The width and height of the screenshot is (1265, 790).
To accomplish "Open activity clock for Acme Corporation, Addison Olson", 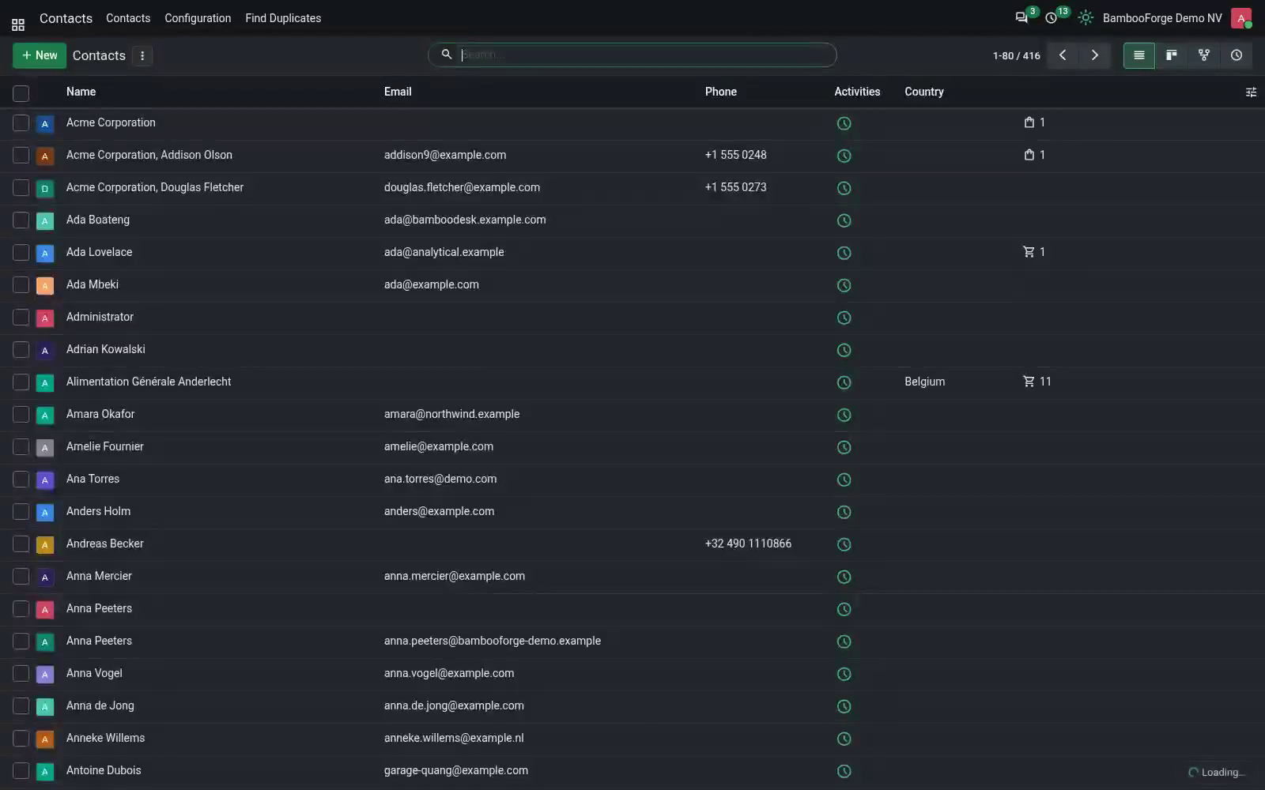I will pos(844,156).
